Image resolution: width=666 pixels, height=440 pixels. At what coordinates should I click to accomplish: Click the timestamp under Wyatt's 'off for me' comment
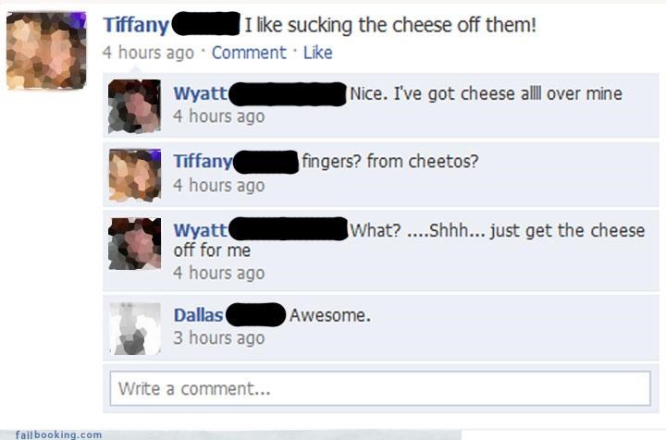[x=218, y=273]
